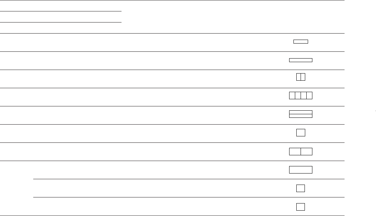Tick the square in the second-to-last row
The image size is (376, 216).
pos(301,188)
